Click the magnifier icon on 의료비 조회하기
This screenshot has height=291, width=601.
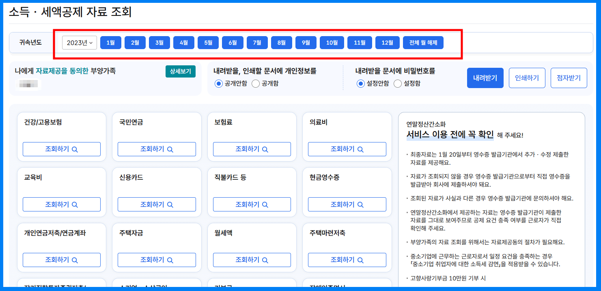pos(360,149)
